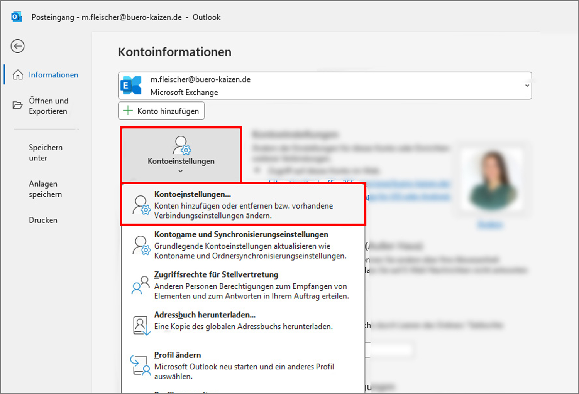Click the Outlook logo in title bar
579x394 pixels.
(16, 17)
